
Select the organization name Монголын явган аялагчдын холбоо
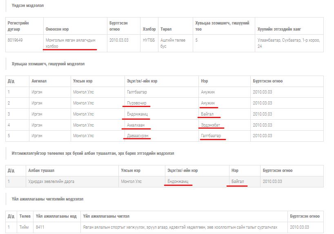click(70, 43)
